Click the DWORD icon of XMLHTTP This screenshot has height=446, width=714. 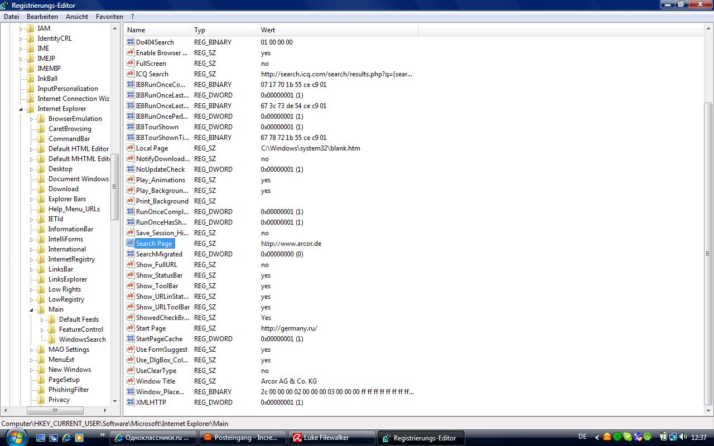click(131, 403)
